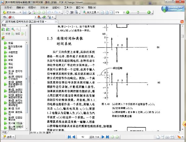Open the 文件 (File) menu
The image size is (186, 142).
pyautogui.click(x=8, y=7)
